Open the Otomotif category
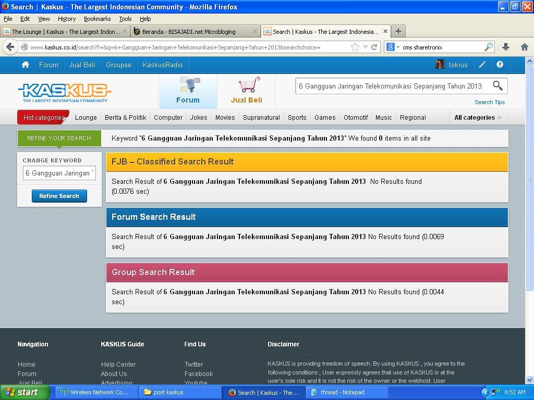The height and width of the screenshot is (400, 534). coord(356,117)
